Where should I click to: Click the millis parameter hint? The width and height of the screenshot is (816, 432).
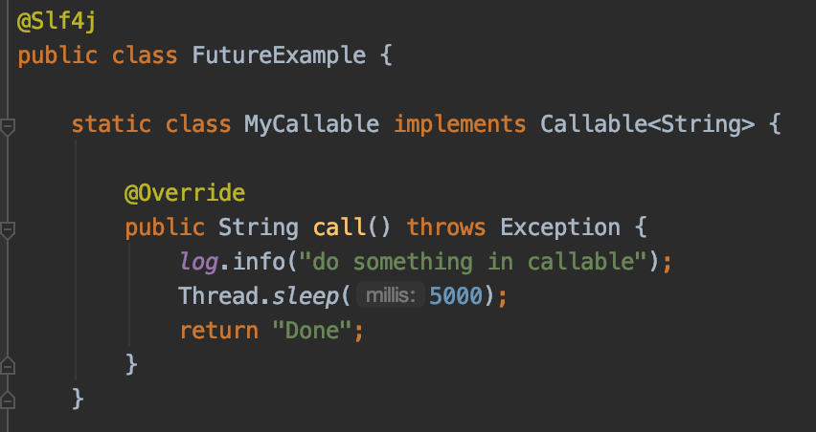(x=390, y=297)
